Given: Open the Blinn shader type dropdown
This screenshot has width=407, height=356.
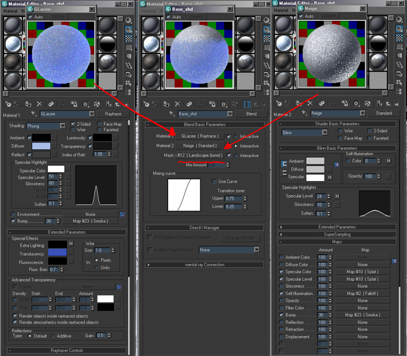Looking at the screenshot, I should click(303, 133).
